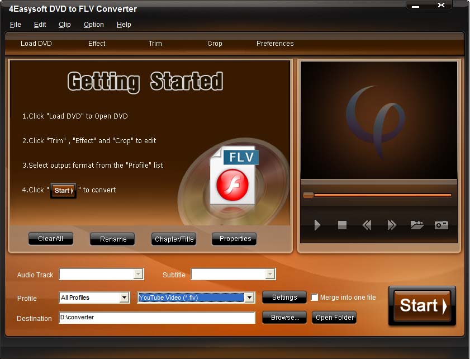Click the Destination path field

click(x=157, y=317)
